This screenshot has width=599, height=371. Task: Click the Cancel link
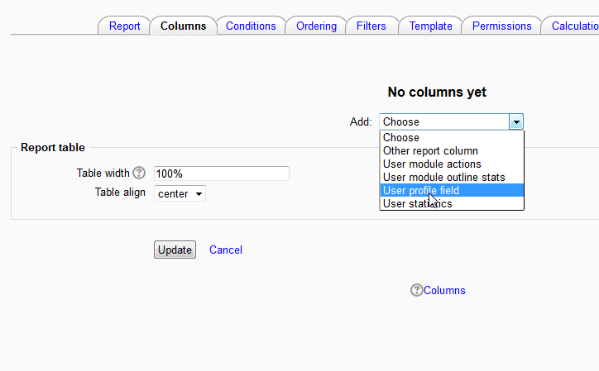tap(226, 250)
